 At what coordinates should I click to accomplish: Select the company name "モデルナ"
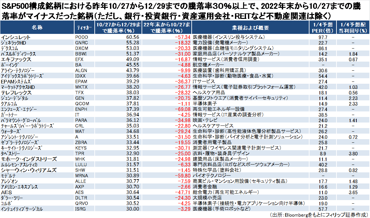coord(8,176)
